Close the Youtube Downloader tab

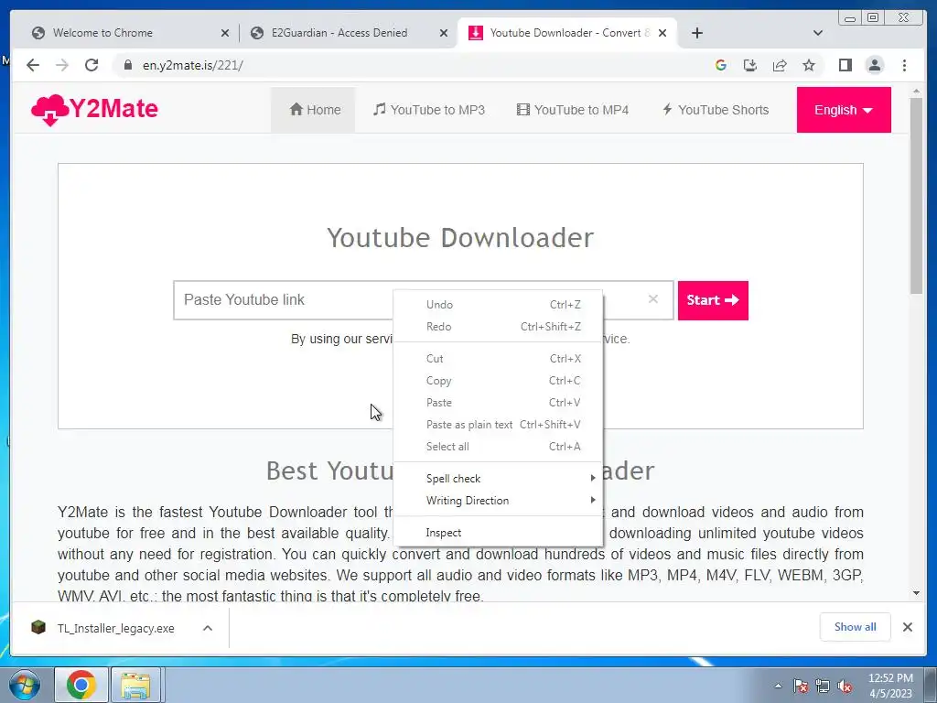662,33
